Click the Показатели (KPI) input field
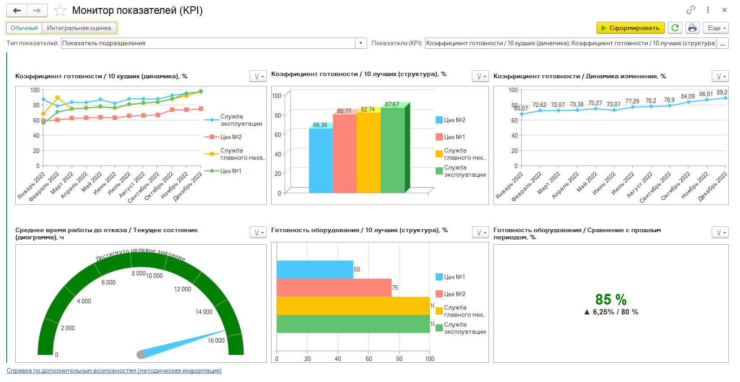Image resolution: width=740 pixels, height=382 pixels. coord(571,43)
